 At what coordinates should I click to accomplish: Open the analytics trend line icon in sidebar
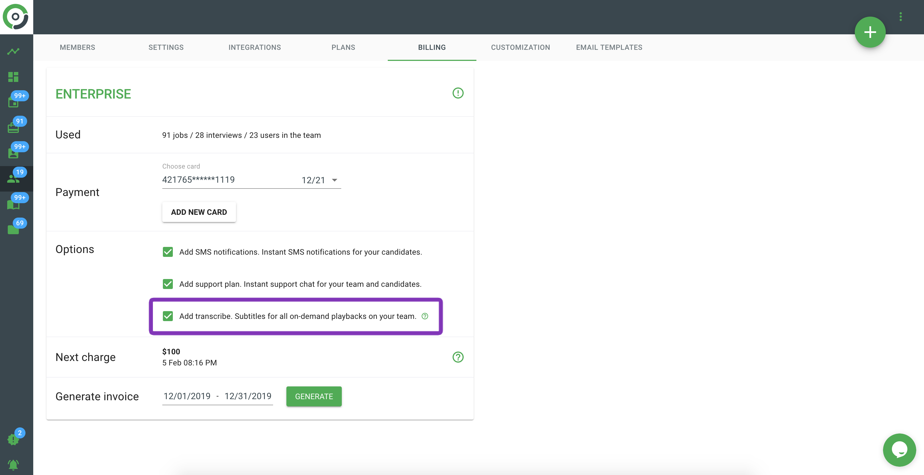pyautogui.click(x=13, y=51)
